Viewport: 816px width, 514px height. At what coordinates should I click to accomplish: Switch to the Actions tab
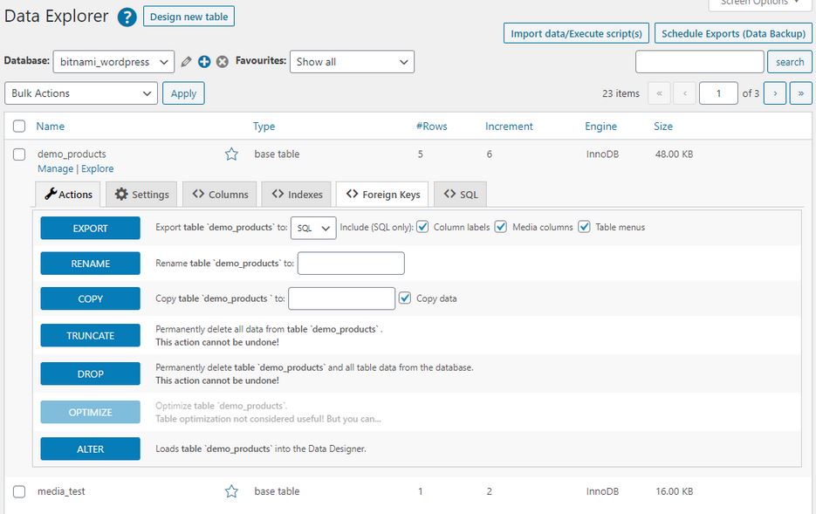tap(68, 195)
